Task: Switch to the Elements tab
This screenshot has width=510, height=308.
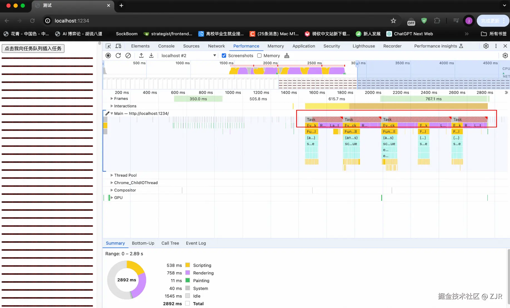Action: pos(140,46)
